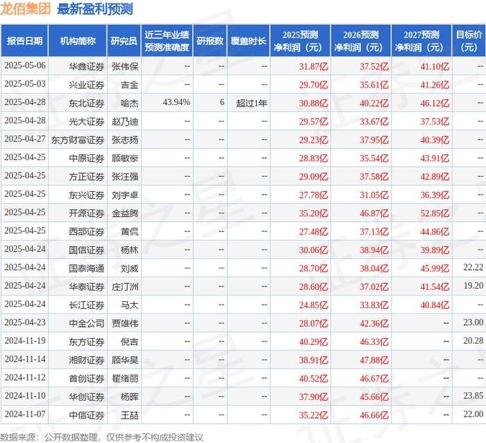Click researcher 吉金
Viewport: 486px width, 443px height.
tap(130, 85)
